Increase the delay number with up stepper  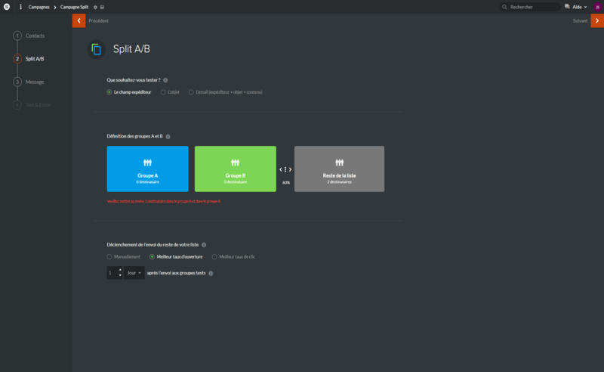point(119,269)
